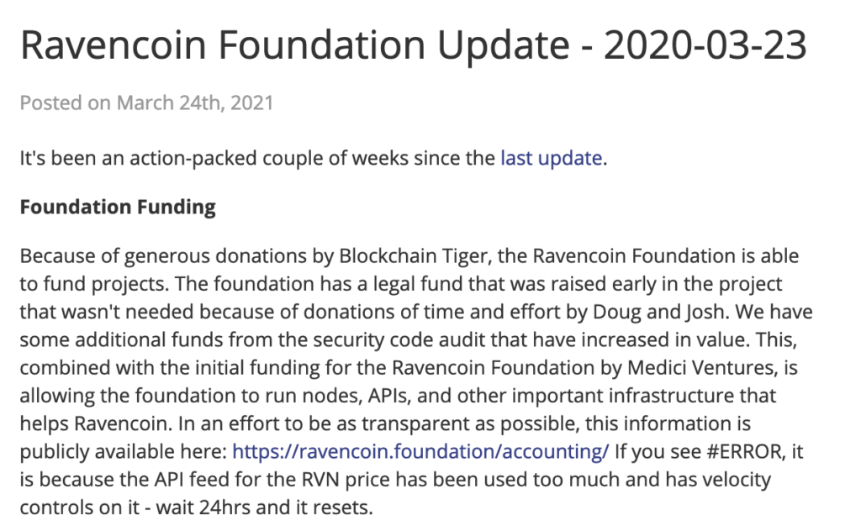The image size is (861, 531).
Task: Click the "Foundation Funding" bold heading
Action: pyautogui.click(x=118, y=207)
